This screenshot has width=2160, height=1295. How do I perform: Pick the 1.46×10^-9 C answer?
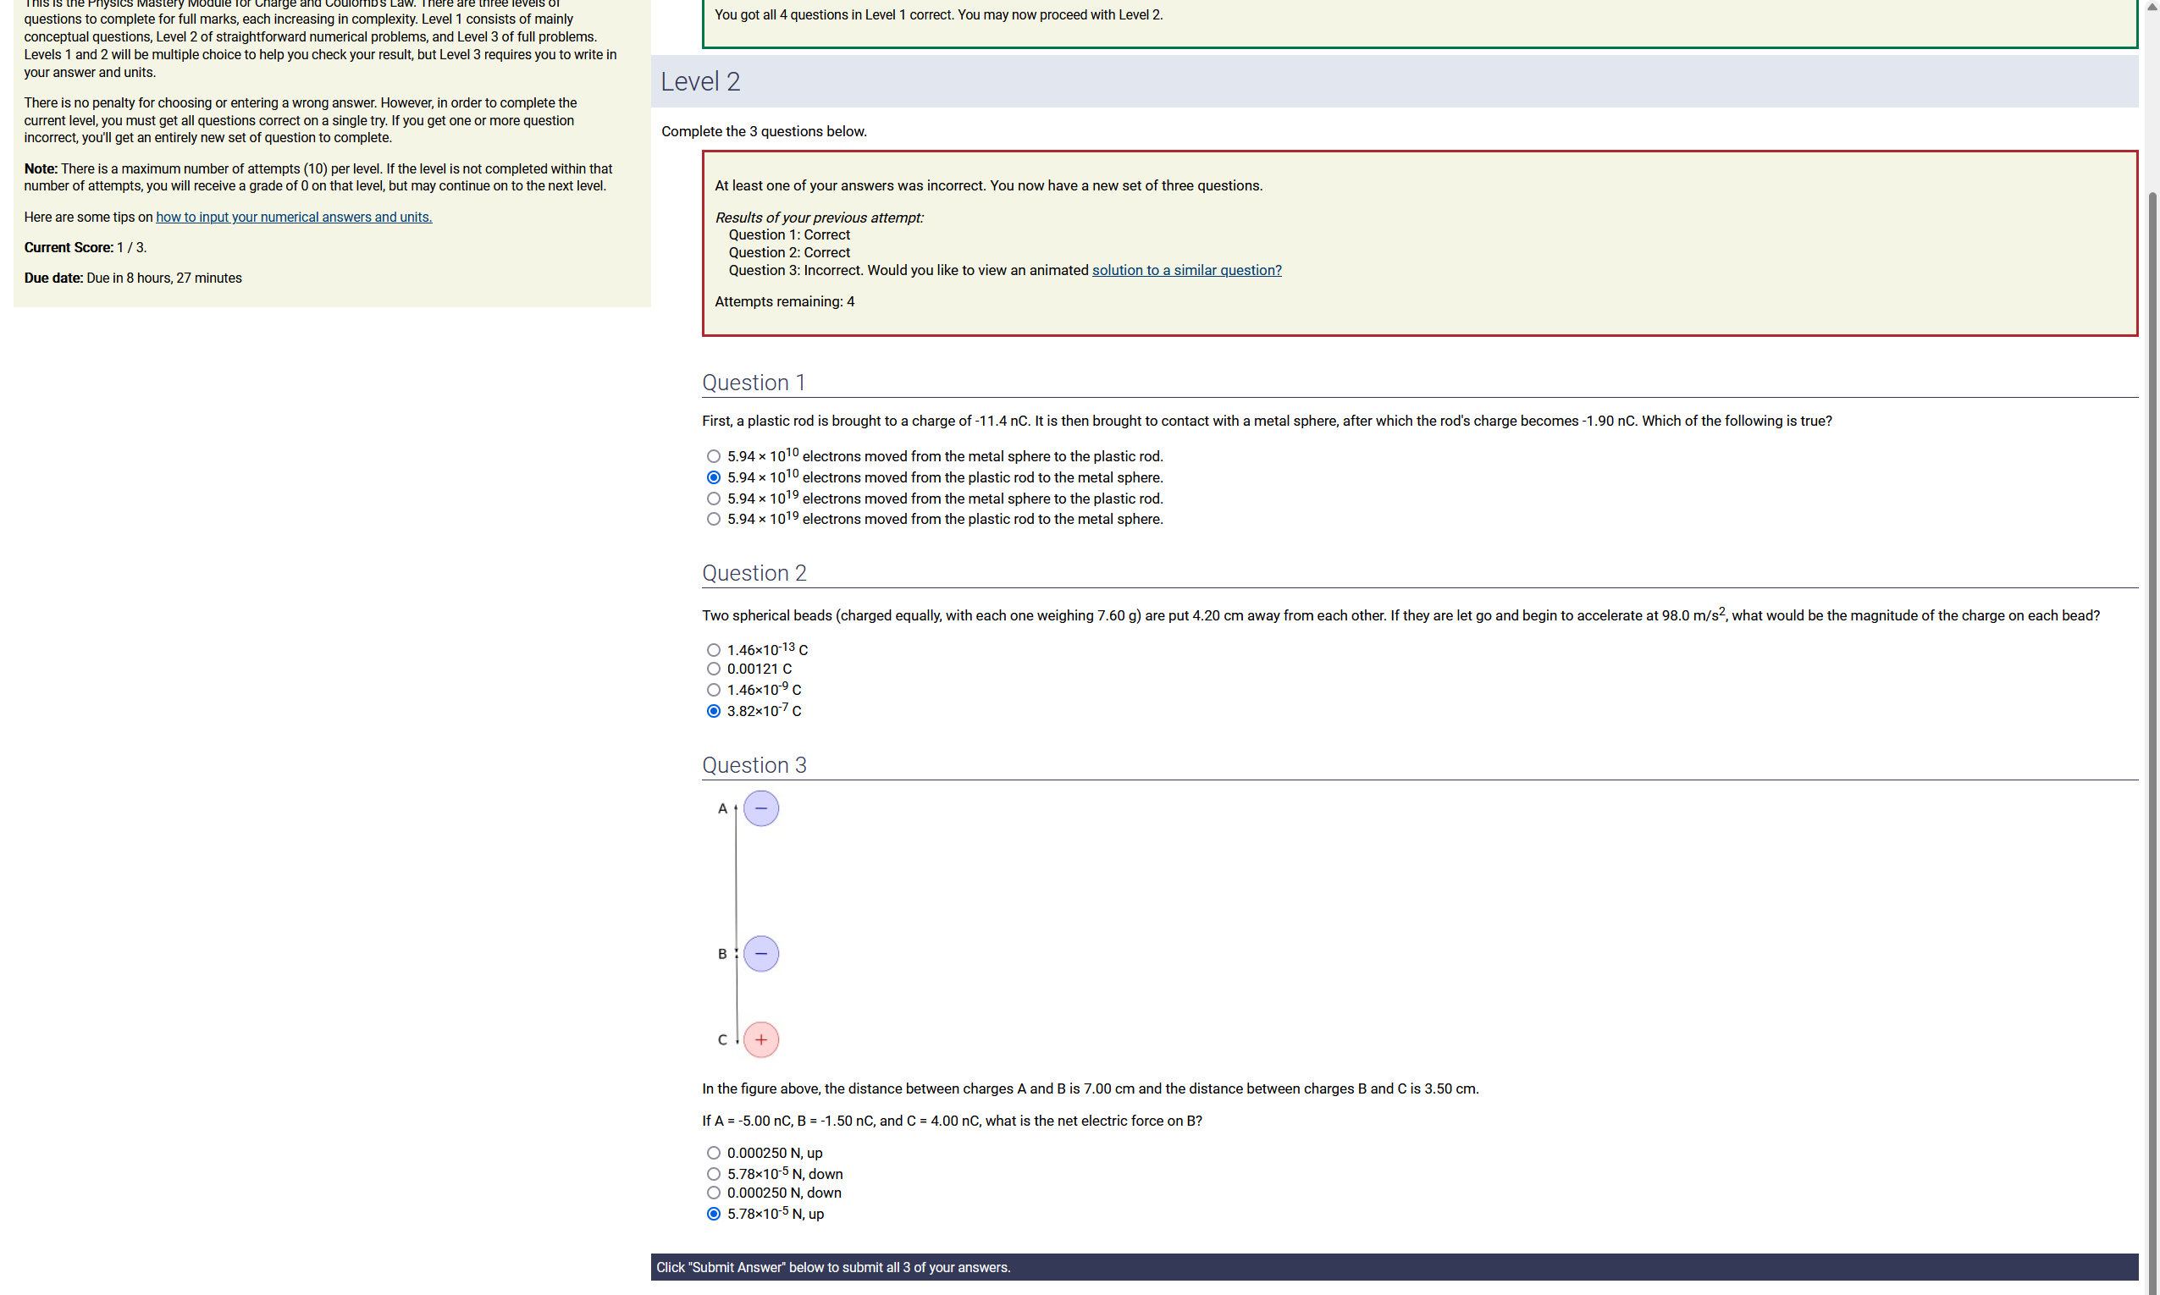[713, 691]
